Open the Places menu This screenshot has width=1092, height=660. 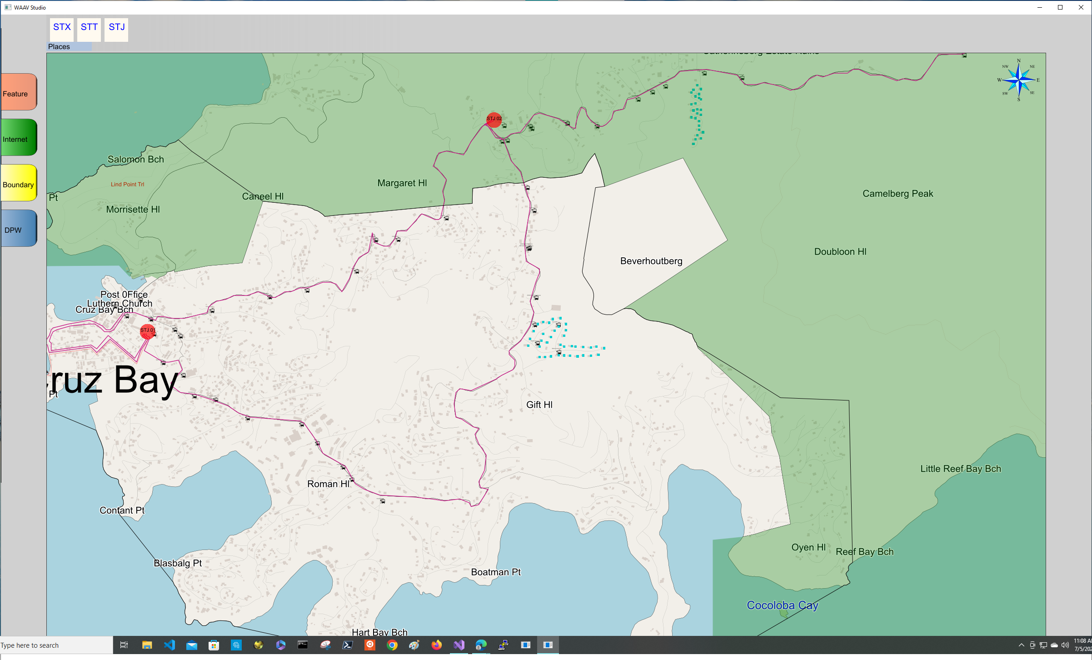tap(60, 46)
